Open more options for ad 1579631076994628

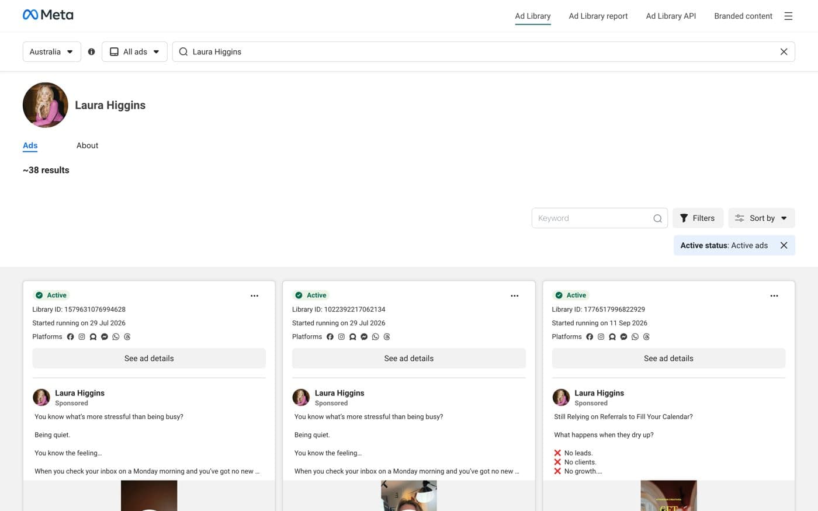pos(254,296)
